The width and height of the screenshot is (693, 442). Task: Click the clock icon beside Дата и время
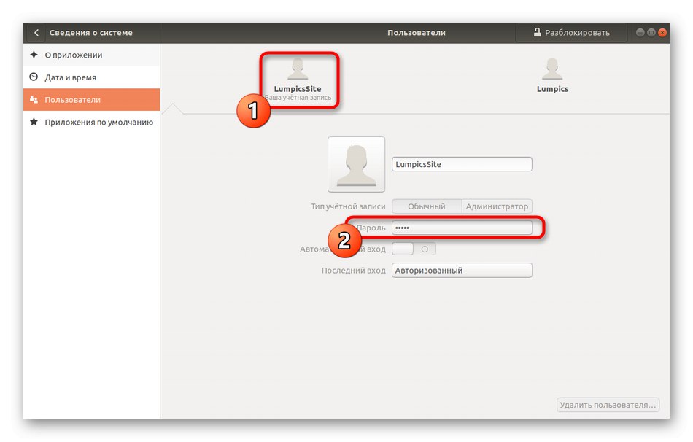click(x=34, y=77)
